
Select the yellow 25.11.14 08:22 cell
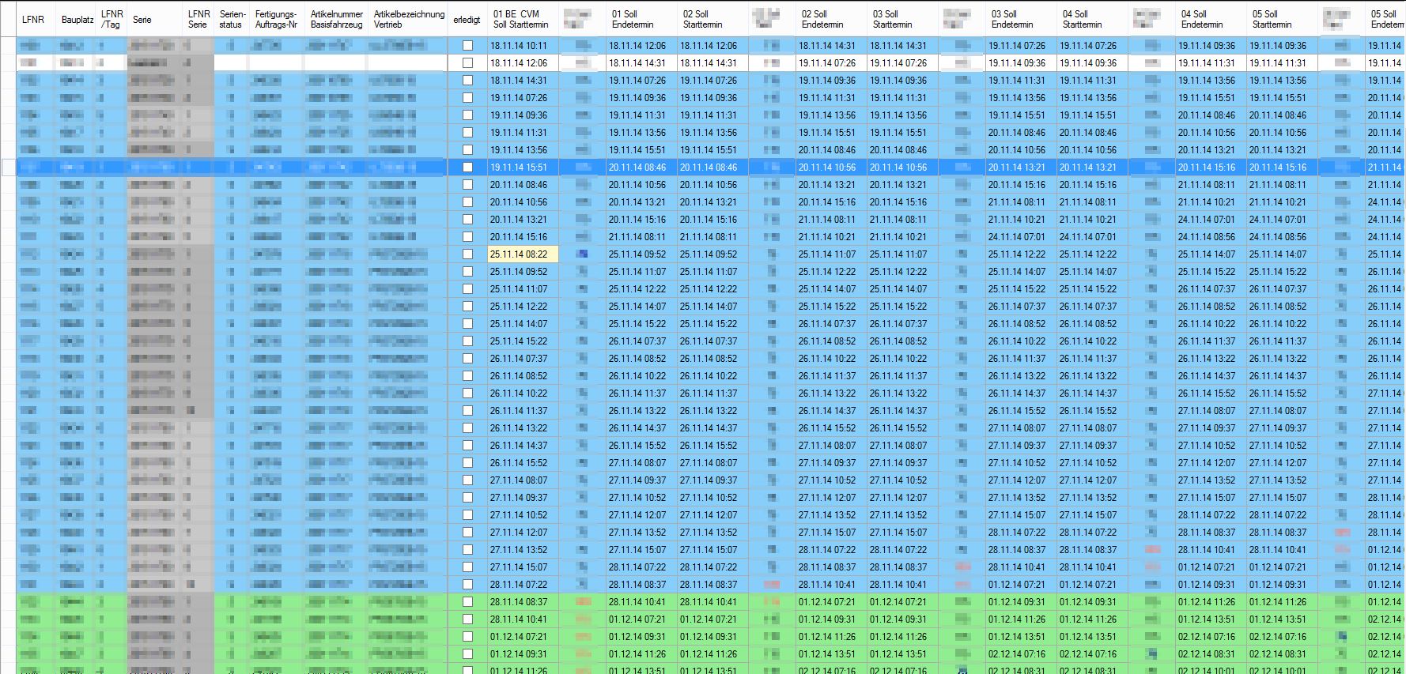pos(522,254)
